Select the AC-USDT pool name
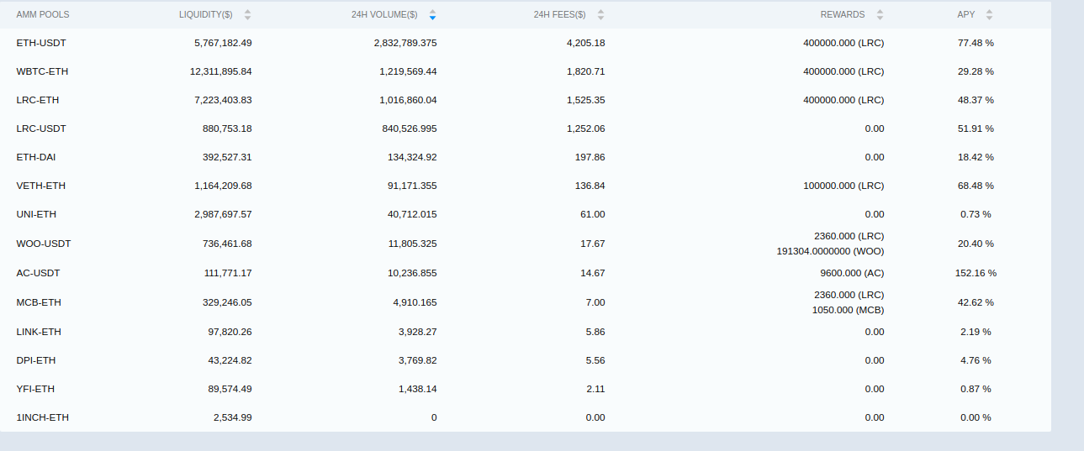The height and width of the screenshot is (451, 1084). click(38, 273)
